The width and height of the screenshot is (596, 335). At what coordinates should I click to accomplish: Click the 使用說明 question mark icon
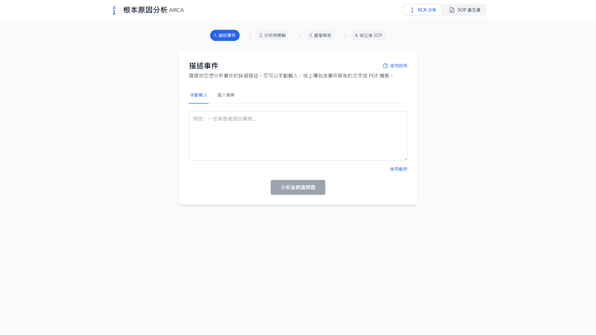pyautogui.click(x=385, y=66)
